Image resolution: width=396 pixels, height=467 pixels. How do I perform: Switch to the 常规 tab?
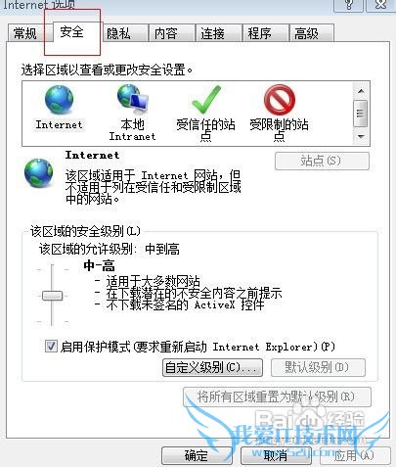tap(25, 33)
